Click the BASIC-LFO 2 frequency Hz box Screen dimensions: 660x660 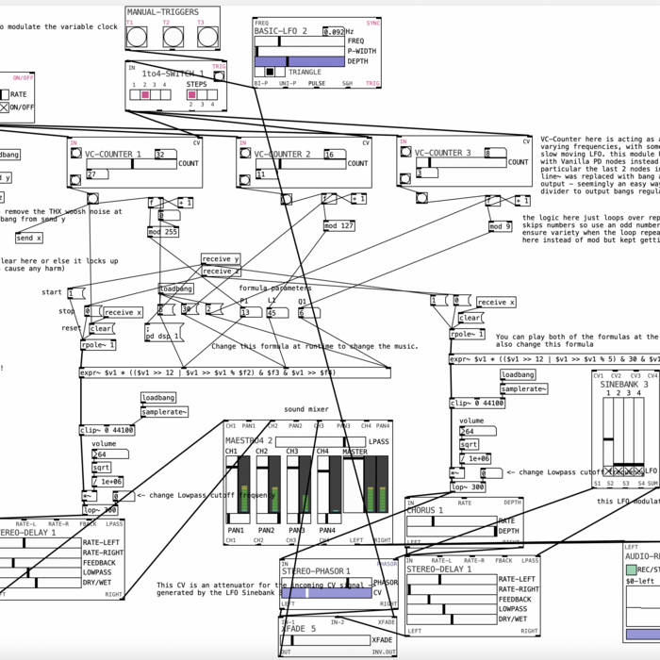coord(334,31)
